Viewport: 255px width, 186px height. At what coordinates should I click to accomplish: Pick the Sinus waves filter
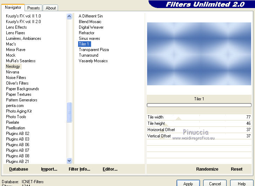click(x=89, y=38)
